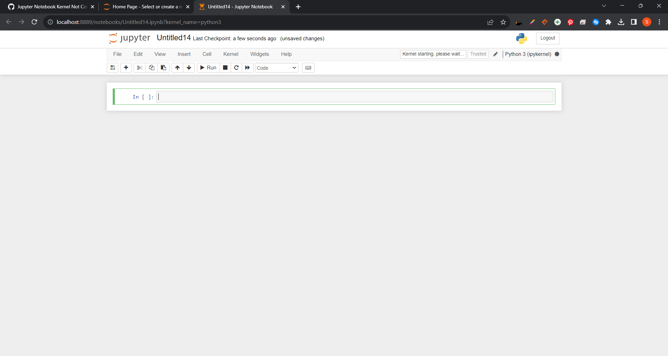Open the command palette keyboard icon
The image size is (668, 356).
point(308,68)
